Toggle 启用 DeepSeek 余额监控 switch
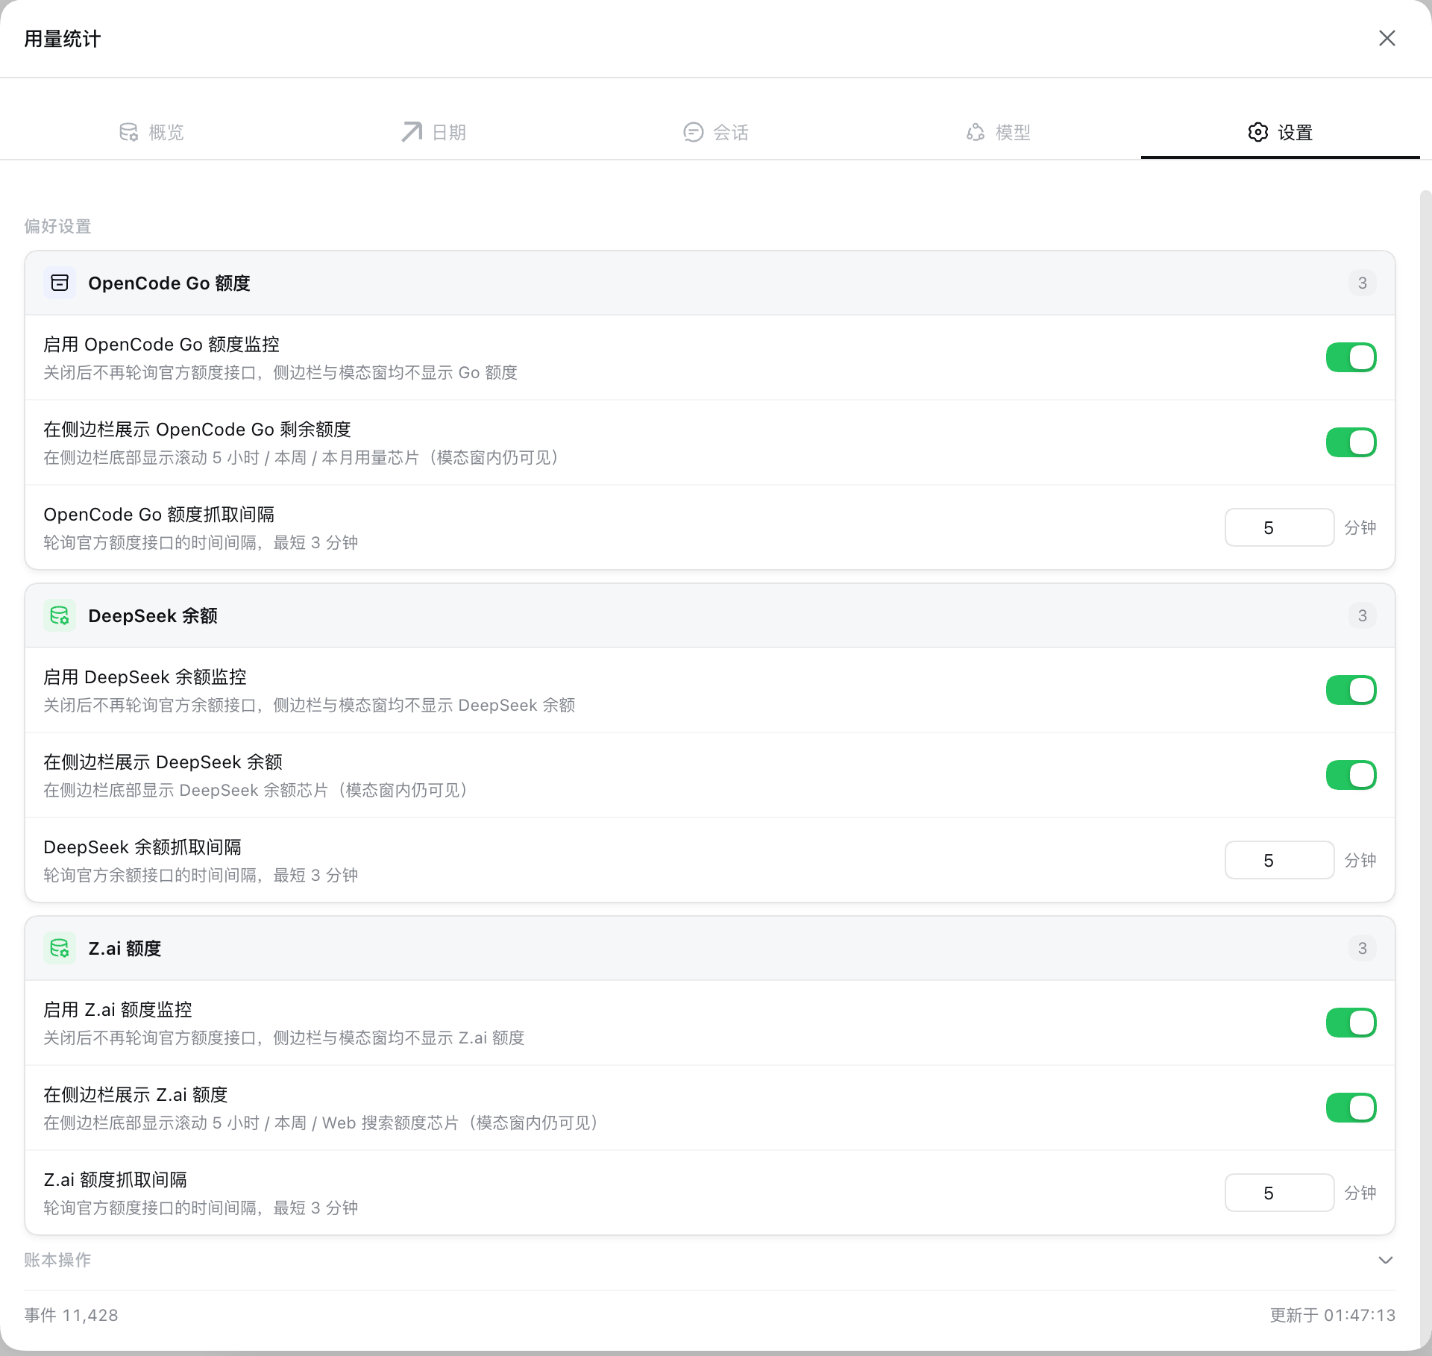The width and height of the screenshot is (1432, 1356). (1351, 690)
